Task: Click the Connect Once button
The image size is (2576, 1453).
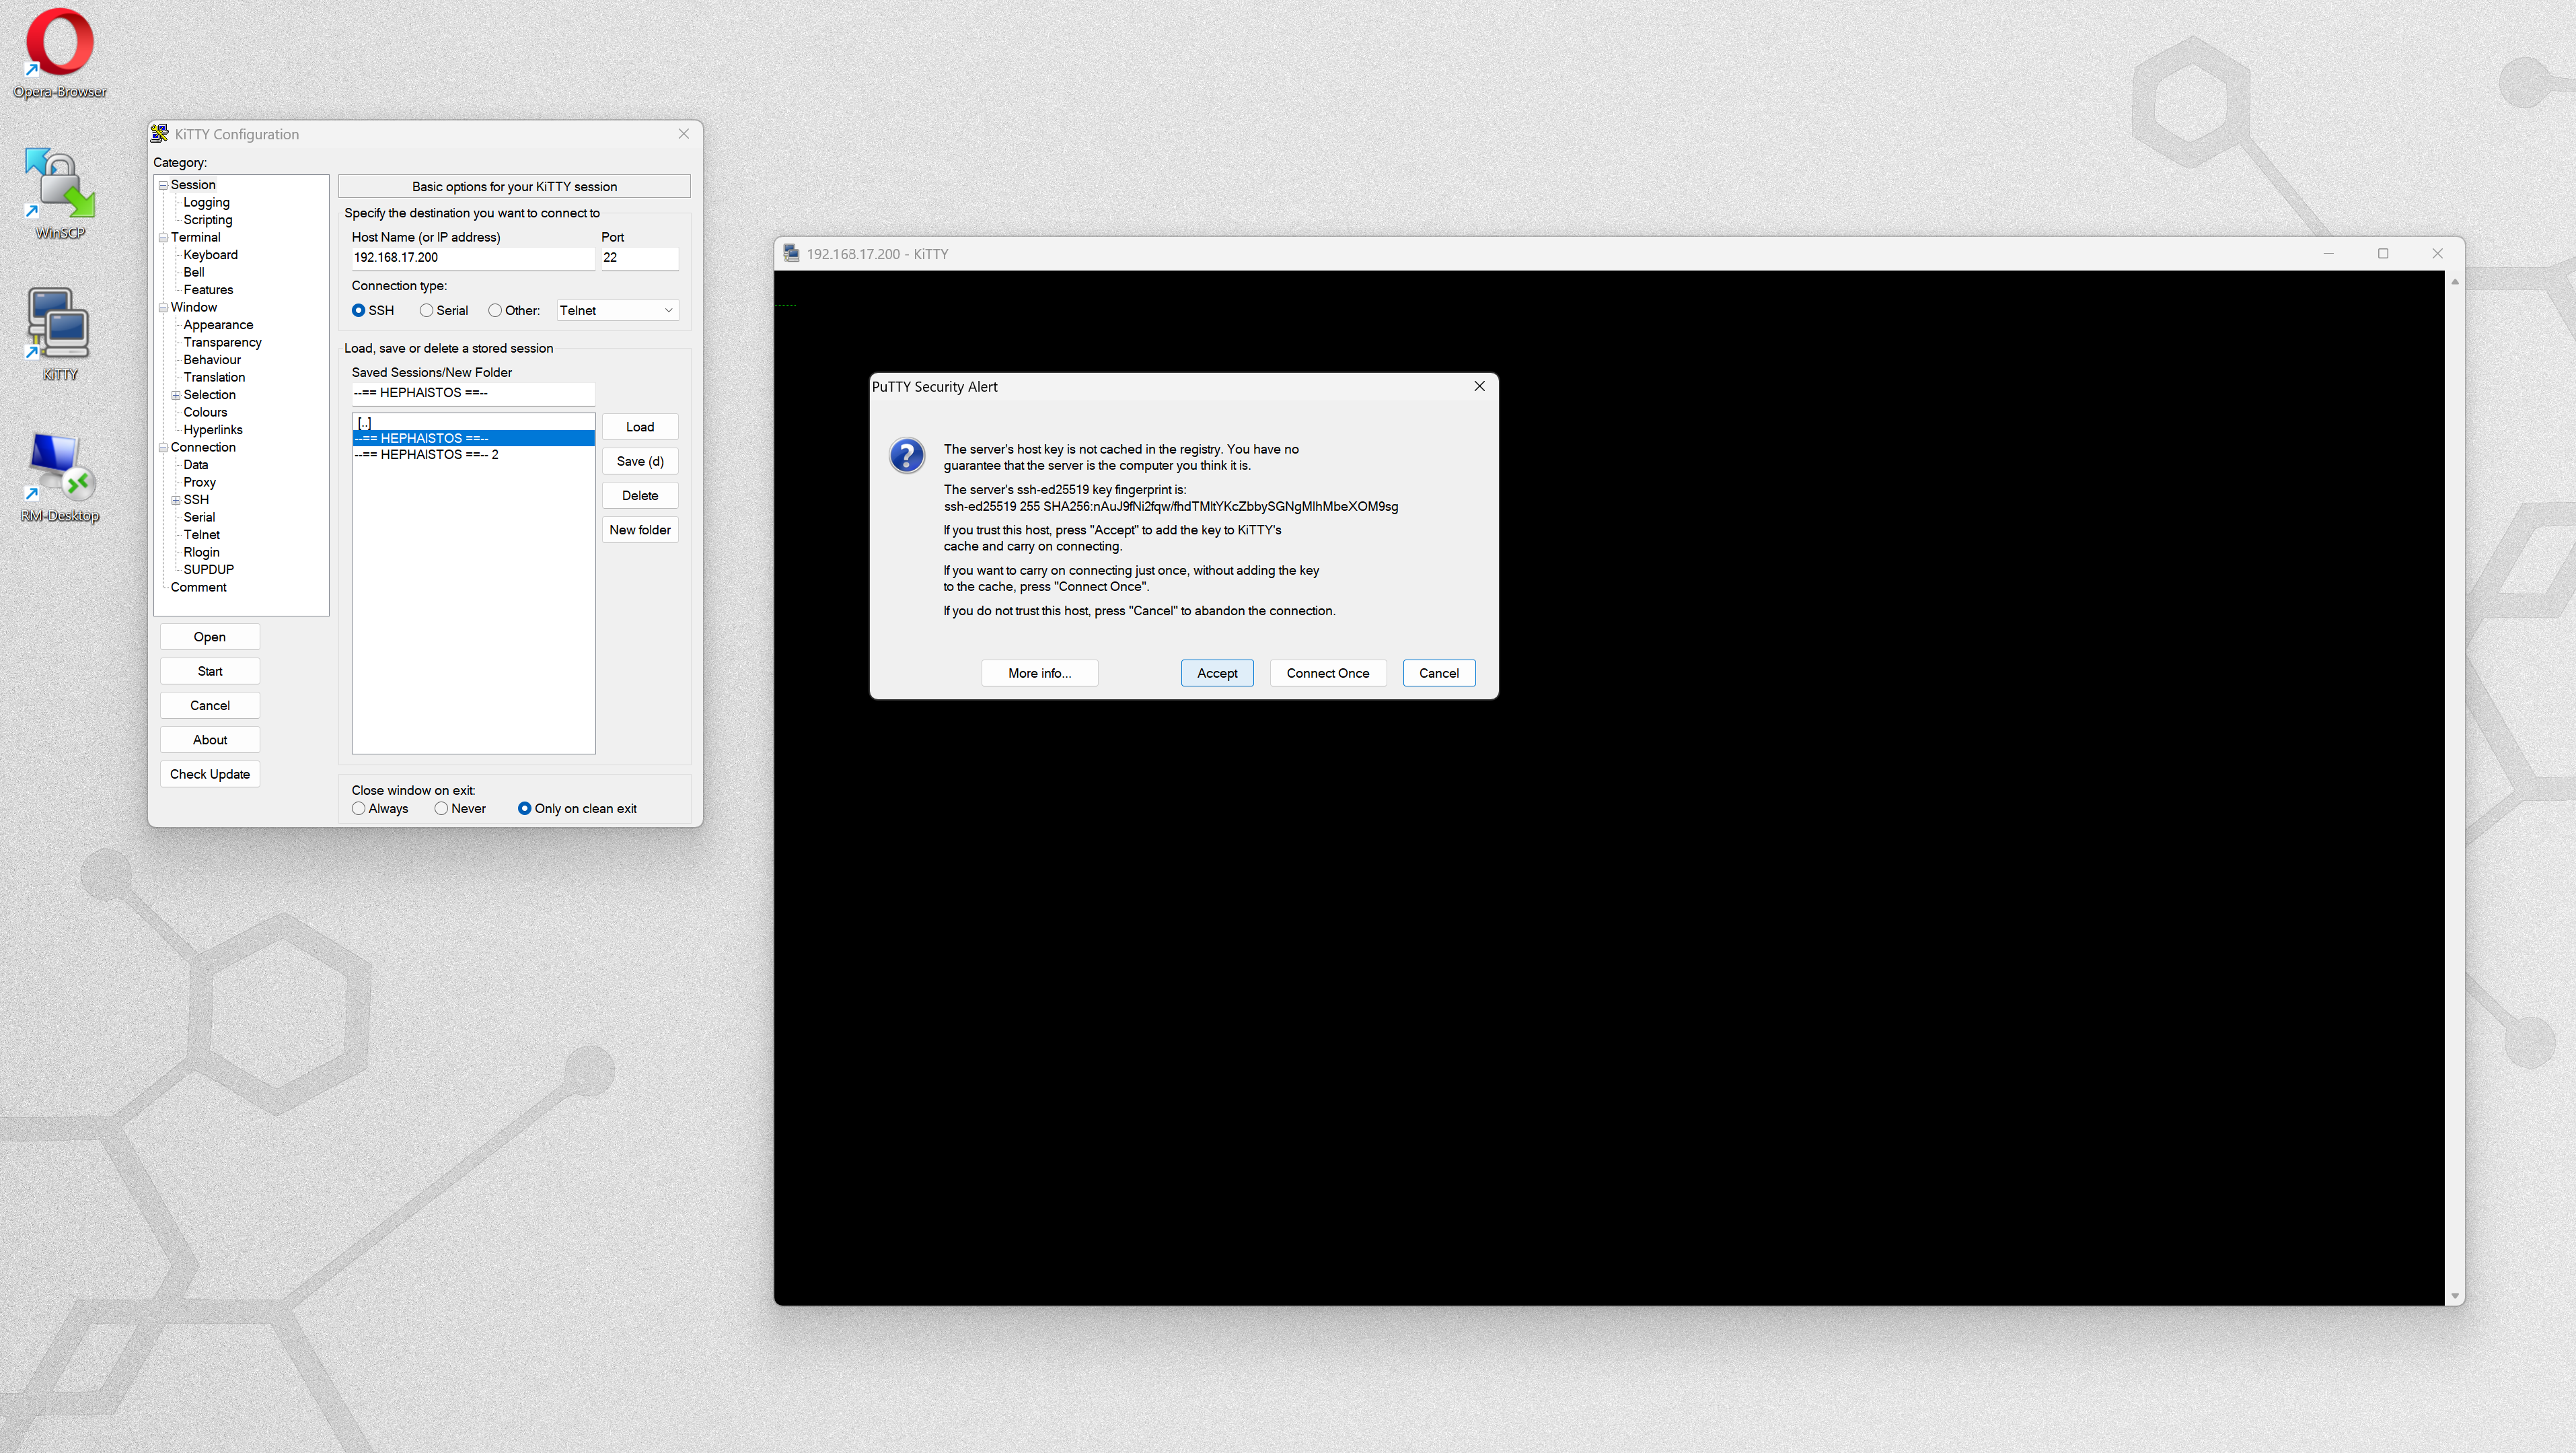Action: [1327, 674]
